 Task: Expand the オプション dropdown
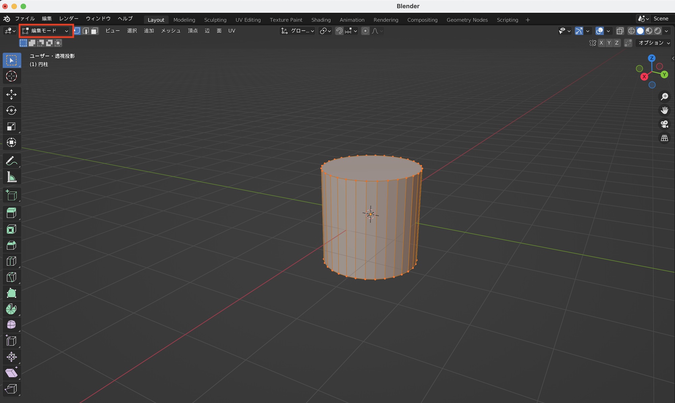pos(654,43)
